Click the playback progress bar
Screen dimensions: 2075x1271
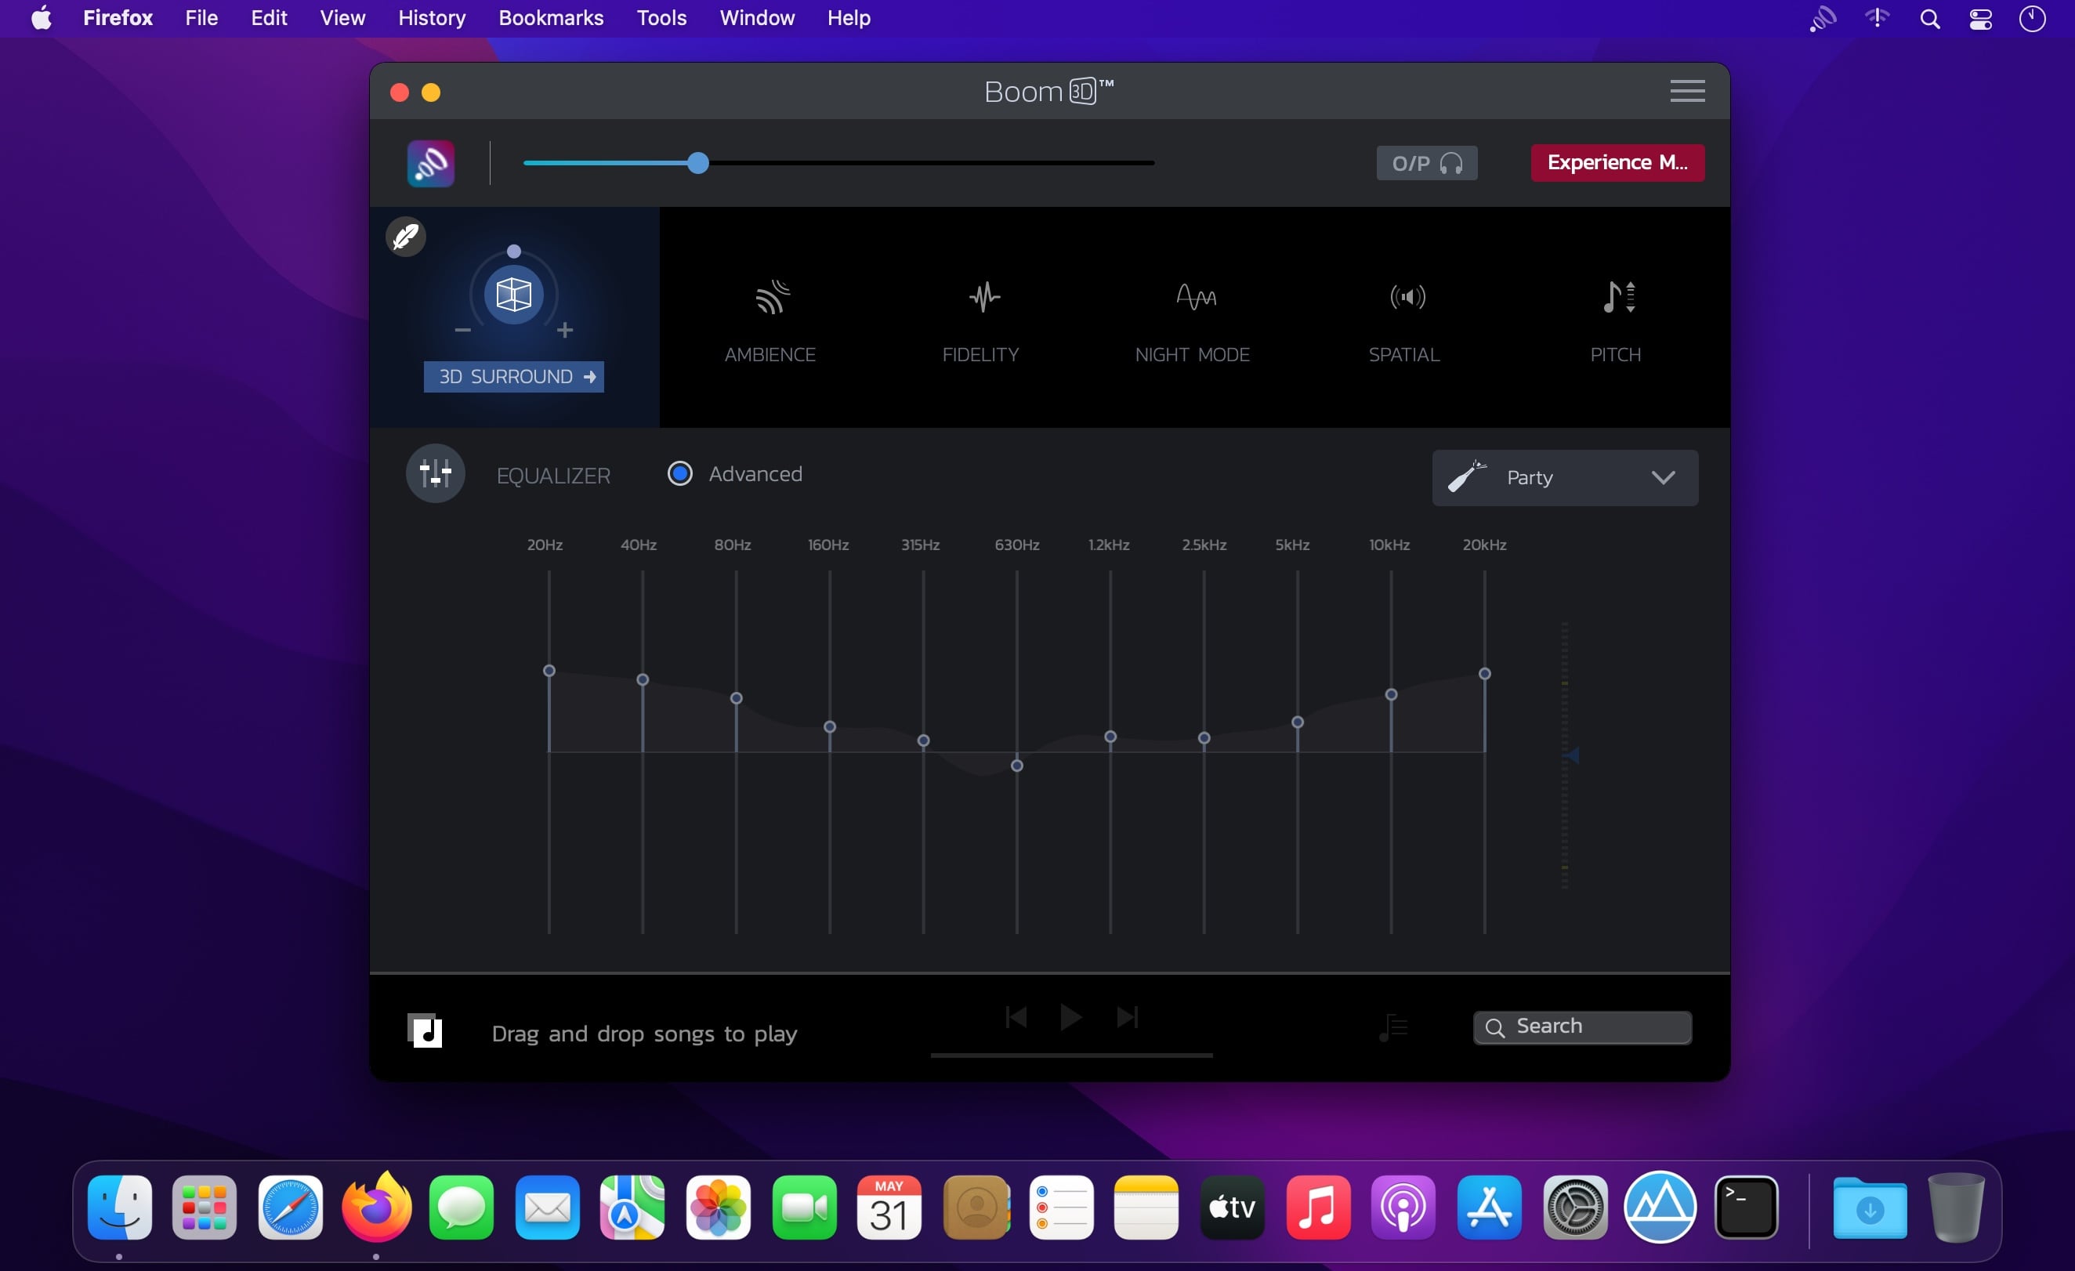[1071, 1055]
